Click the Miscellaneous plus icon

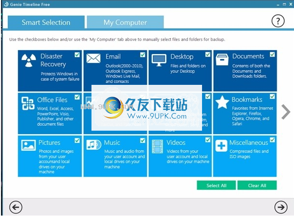tap(221, 146)
